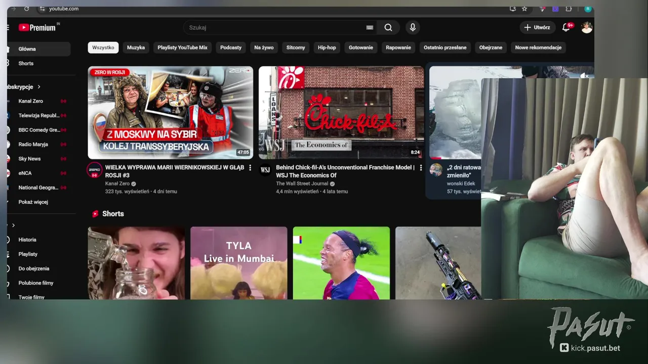This screenshot has width=648, height=364.
Task: Open the browser profile avatar
Action: coord(588,9)
